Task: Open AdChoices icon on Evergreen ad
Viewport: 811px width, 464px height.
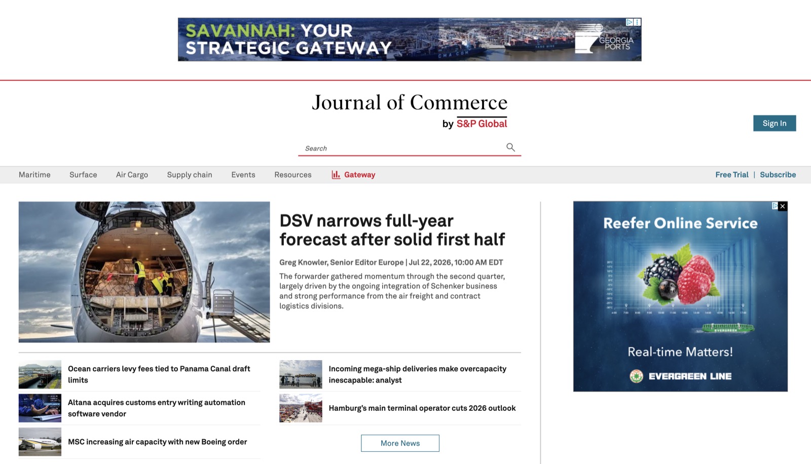Action: (x=775, y=206)
